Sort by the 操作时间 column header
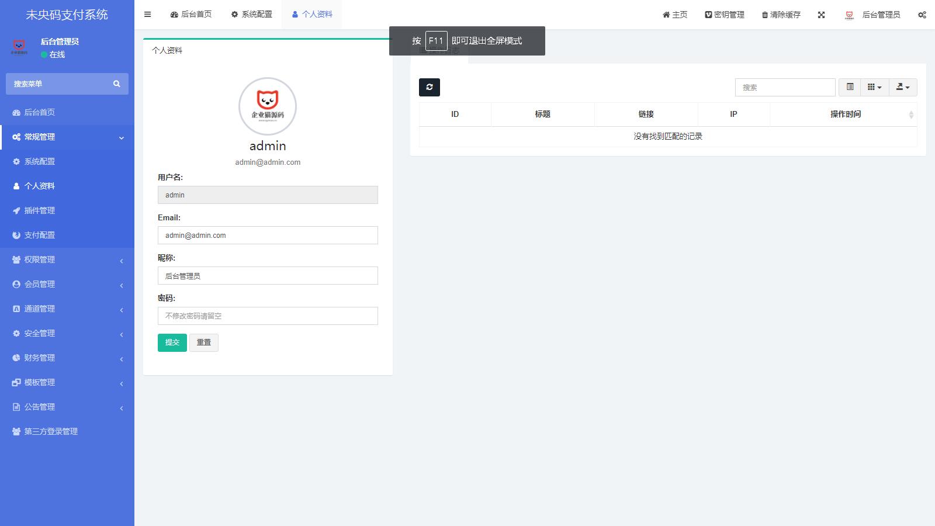 point(845,114)
